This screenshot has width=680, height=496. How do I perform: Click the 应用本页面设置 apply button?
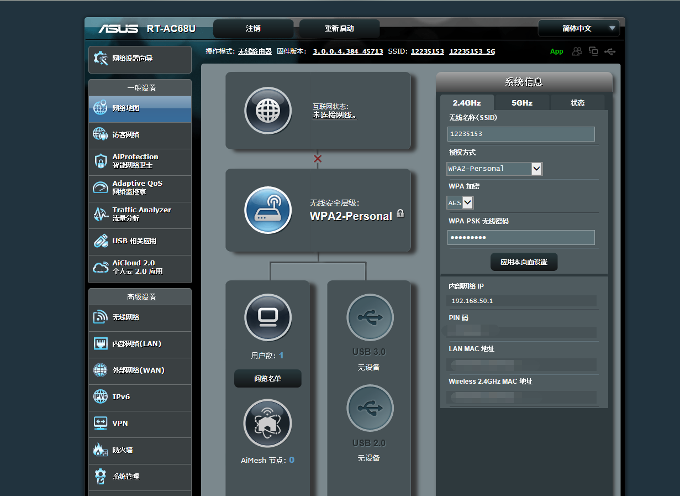[524, 262]
